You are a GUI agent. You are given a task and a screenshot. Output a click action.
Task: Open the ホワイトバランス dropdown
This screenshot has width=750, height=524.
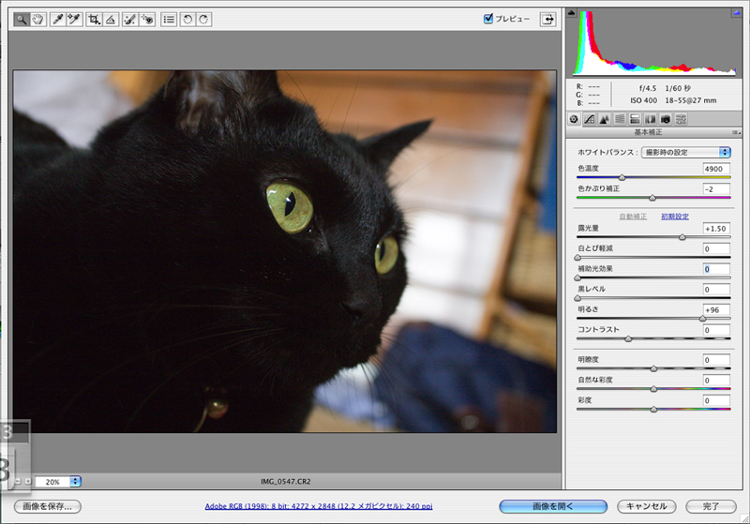click(686, 153)
